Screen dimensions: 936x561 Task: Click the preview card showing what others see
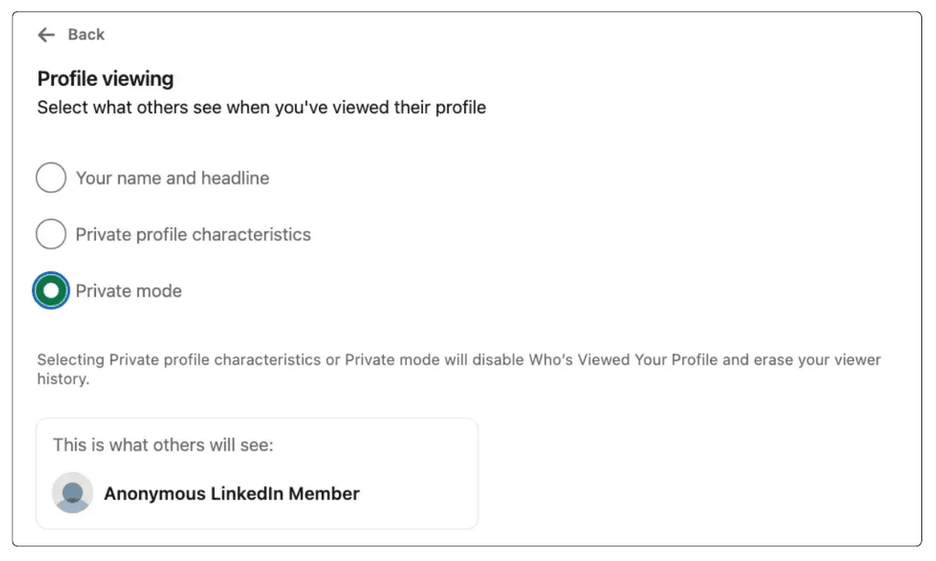pyautogui.click(x=256, y=472)
